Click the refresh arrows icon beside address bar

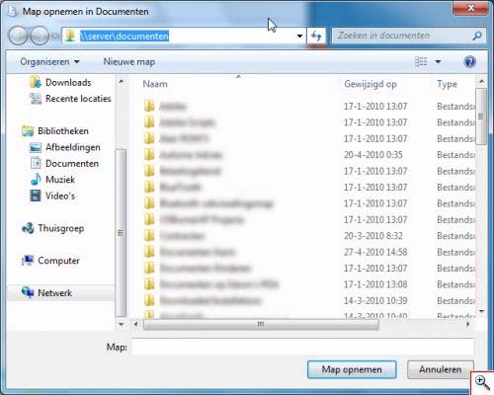click(316, 36)
